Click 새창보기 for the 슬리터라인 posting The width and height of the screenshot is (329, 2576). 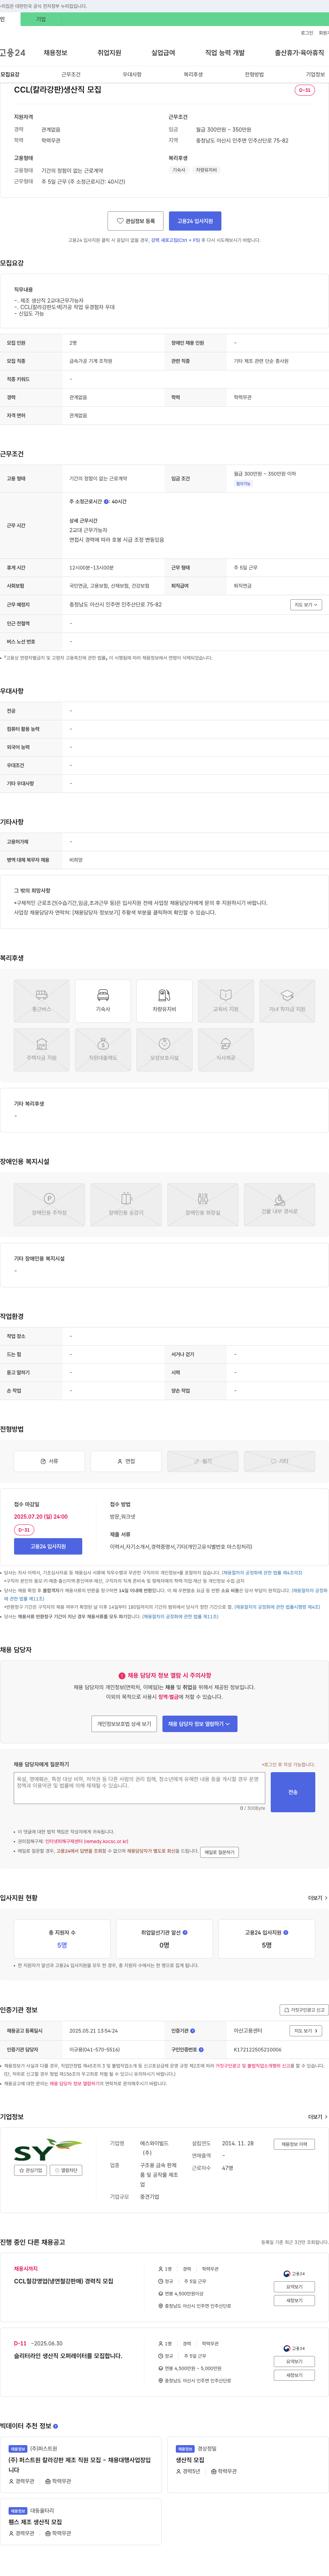click(294, 2375)
